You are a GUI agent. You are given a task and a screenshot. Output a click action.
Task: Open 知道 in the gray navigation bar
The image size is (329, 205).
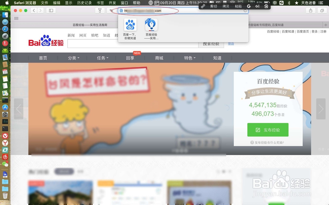[x=217, y=58]
